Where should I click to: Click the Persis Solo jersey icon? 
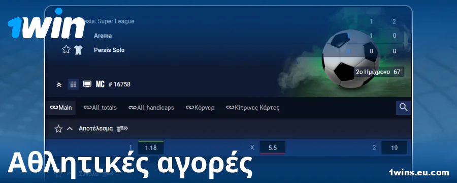click(78, 50)
